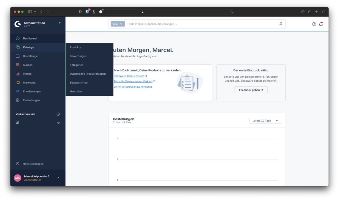This screenshot has width=339, height=200.
Task: Open the notifications bell
Action: [x=321, y=24]
